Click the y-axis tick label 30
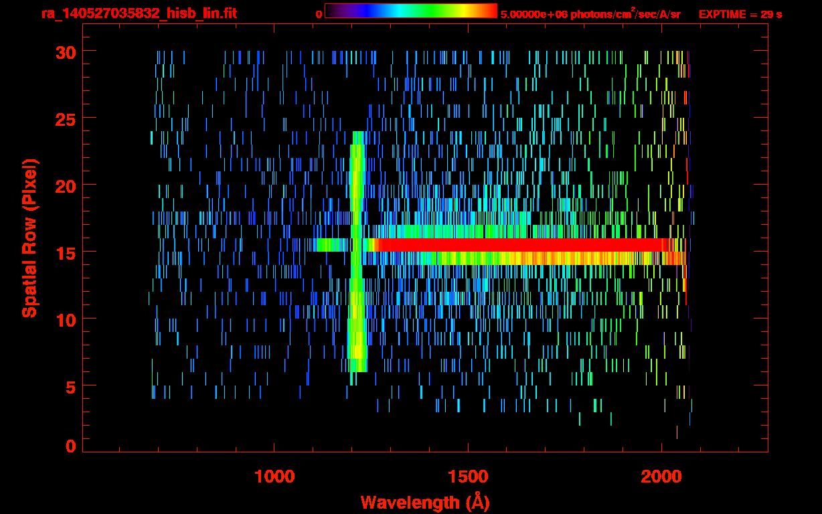 pos(65,52)
